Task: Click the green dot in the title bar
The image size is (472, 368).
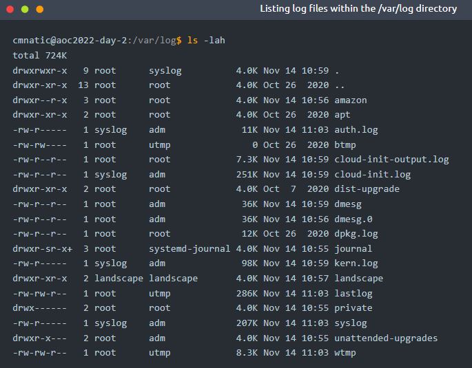Action: tap(25, 10)
